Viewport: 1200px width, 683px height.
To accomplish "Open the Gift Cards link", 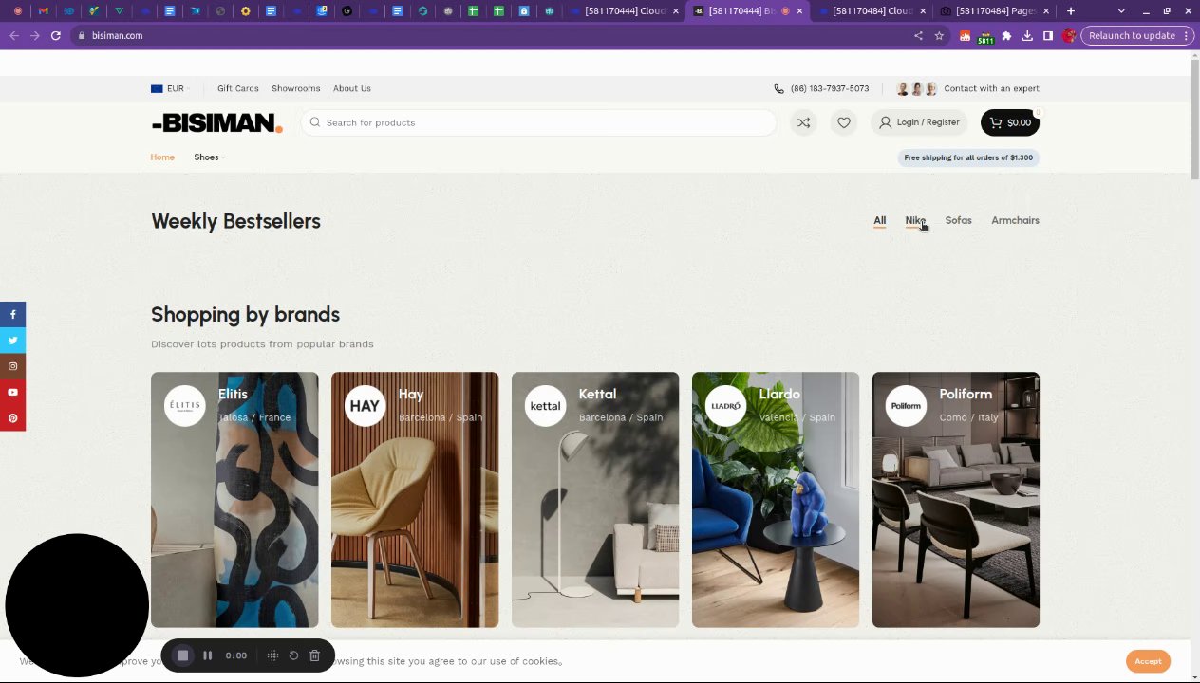I will 238,88.
